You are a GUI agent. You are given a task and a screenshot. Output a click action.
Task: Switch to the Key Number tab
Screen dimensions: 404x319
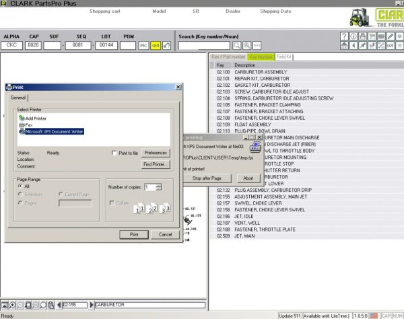261,57
